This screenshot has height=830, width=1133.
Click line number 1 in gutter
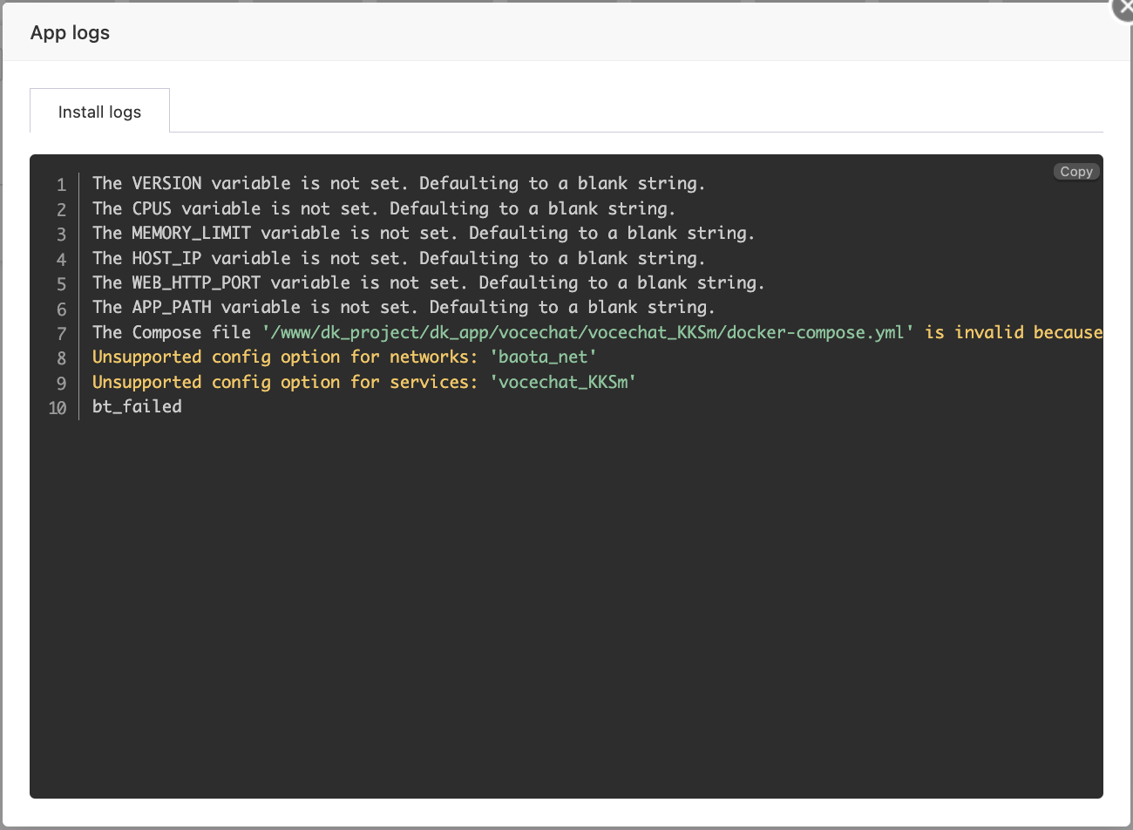pyautogui.click(x=61, y=185)
